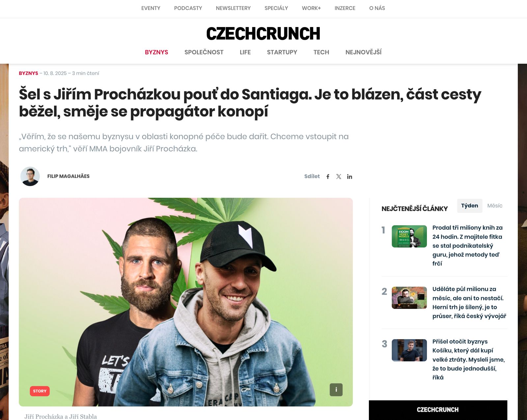Open thumbnail of Herní trh article
This screenshot has height=420, width=527.
coord(409,298)
